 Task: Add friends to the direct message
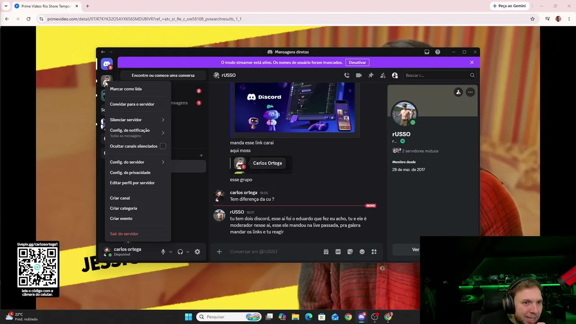click(x=383, y=75)
